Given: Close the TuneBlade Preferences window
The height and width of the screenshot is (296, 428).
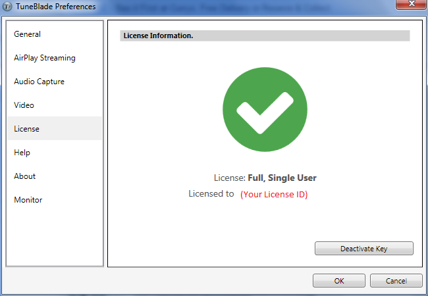Looking at the screenshot, I should (411, 5).
